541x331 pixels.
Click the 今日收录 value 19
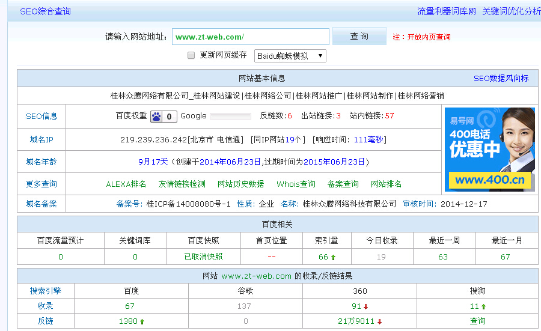tap(381, 257)
